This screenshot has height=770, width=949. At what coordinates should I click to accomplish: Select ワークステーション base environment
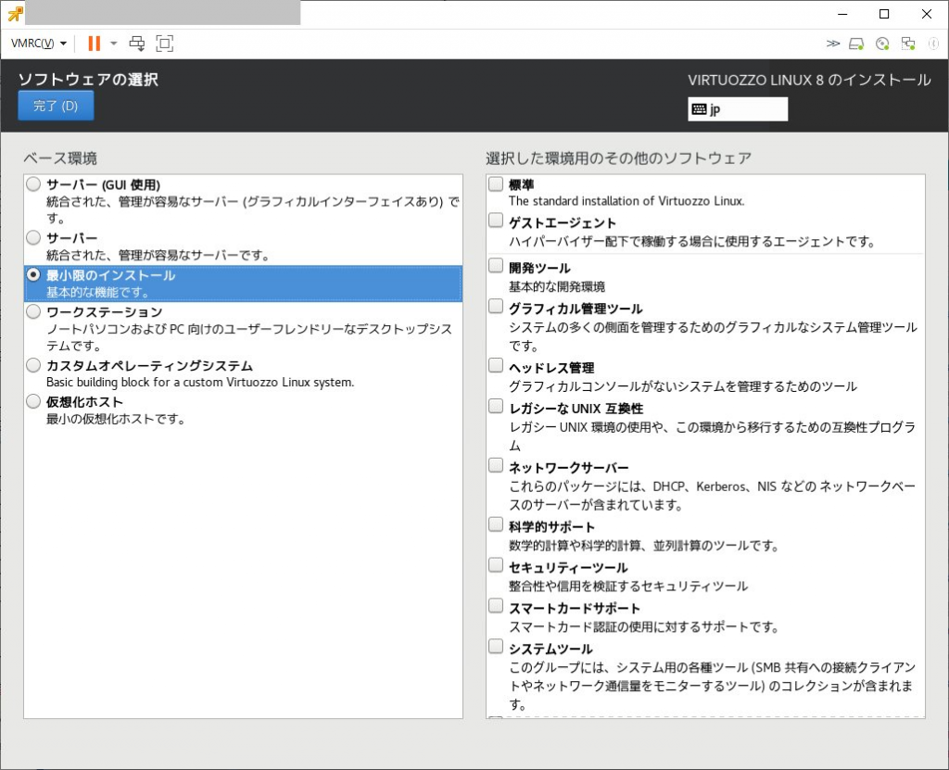pos(33,311)
